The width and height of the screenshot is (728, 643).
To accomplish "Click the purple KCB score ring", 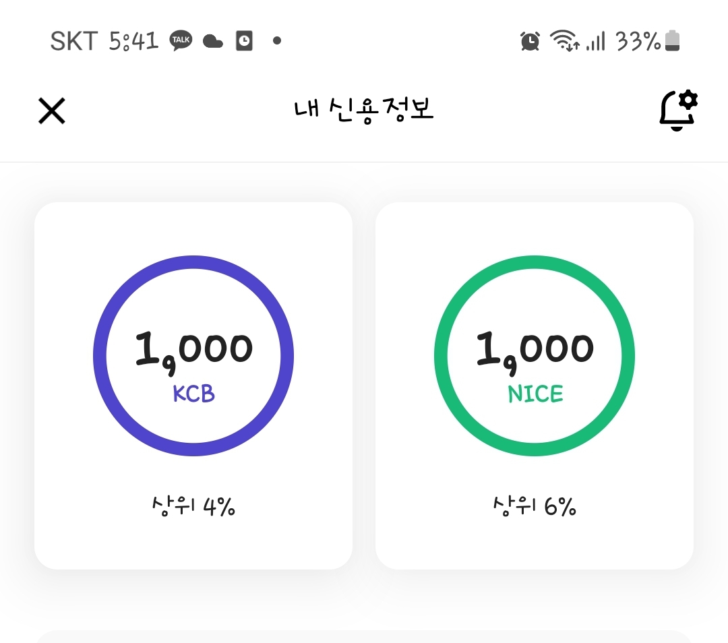I will 99,355.
